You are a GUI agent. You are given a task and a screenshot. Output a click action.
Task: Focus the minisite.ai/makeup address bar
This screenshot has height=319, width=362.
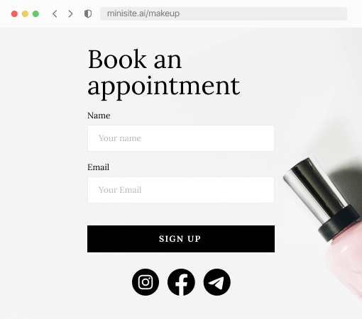click(x=224, y=13)
